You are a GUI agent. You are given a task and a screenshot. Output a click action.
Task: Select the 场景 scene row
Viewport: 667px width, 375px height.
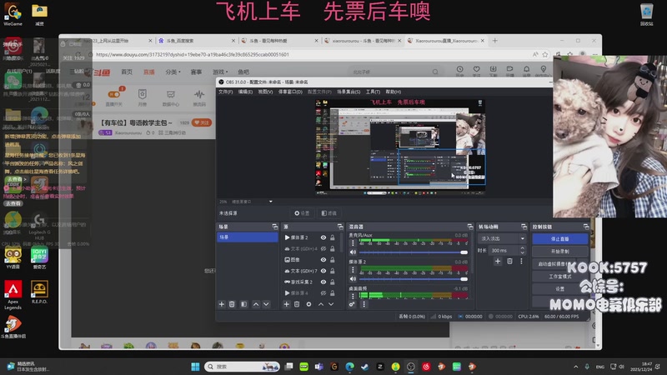pos(248,237)
